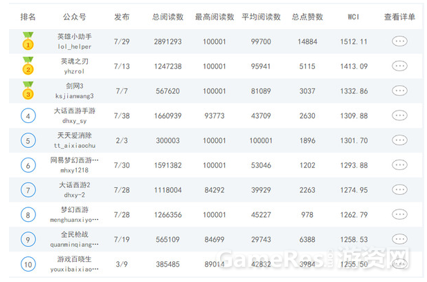
Task: Open details icon for 全民枪战 row
Action: [x=399, y=239]
